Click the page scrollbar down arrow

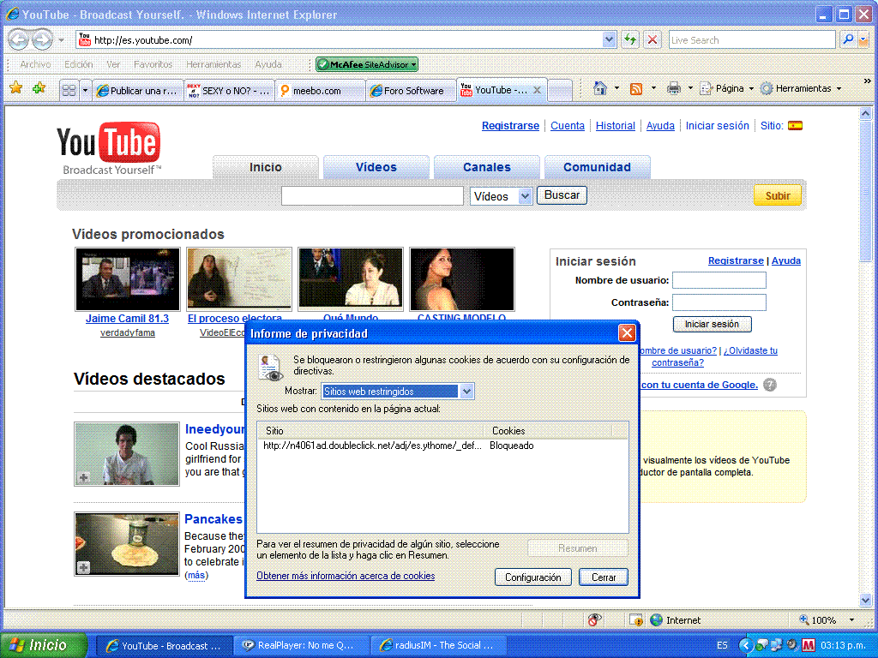point(865,600)
